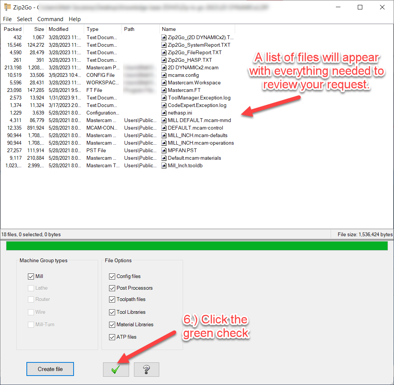Select file icon for MILL DEFAULT.mcam-mmd

pyautogui.click(x=164, y=120)
